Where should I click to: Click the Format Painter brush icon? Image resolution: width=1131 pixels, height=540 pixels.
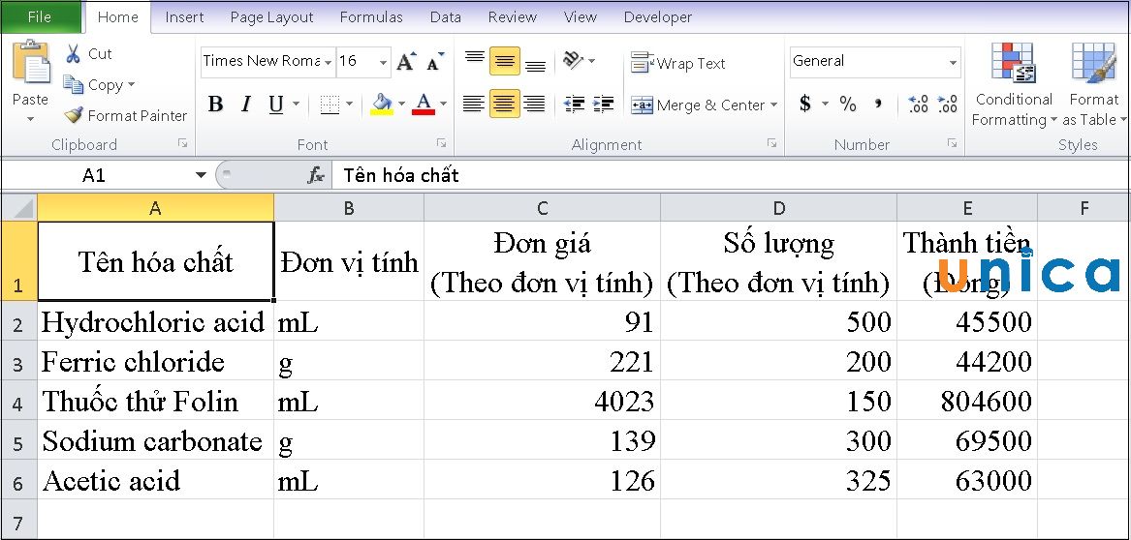click(74, 115)
